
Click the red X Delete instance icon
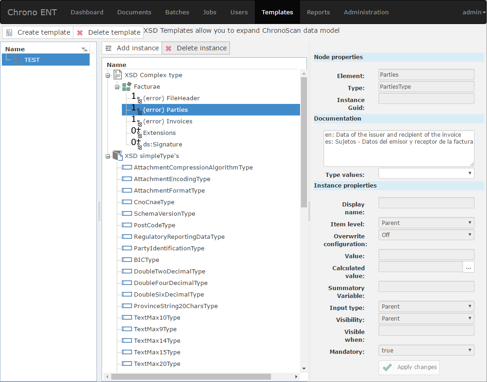(169, 49)
